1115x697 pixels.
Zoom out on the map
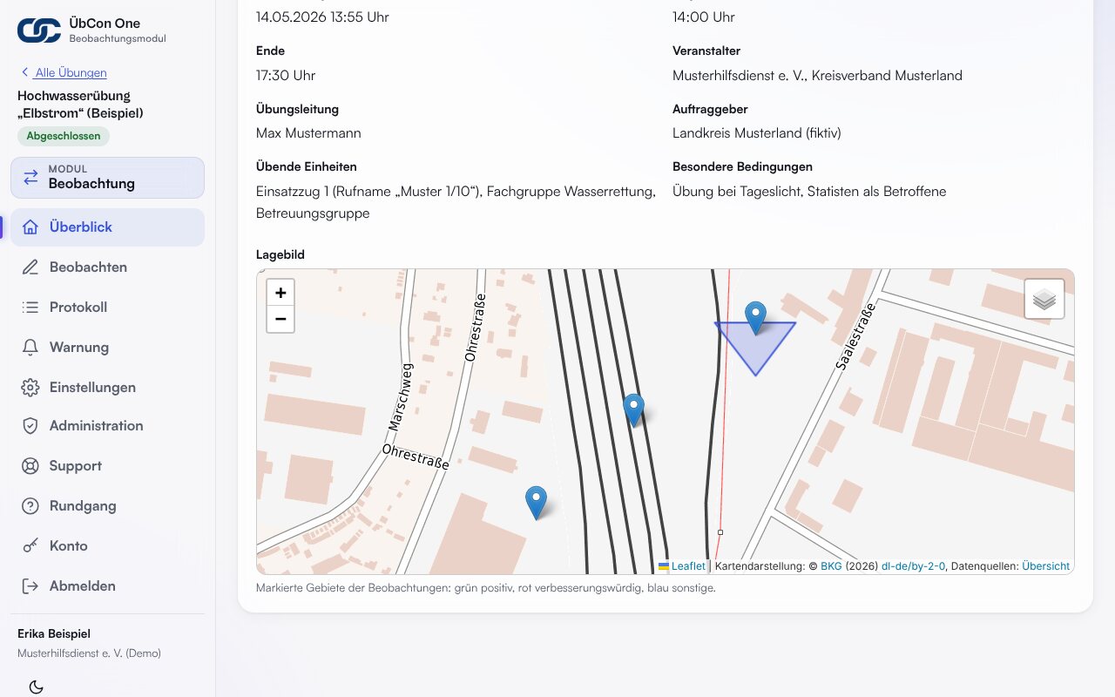point(280,319)
